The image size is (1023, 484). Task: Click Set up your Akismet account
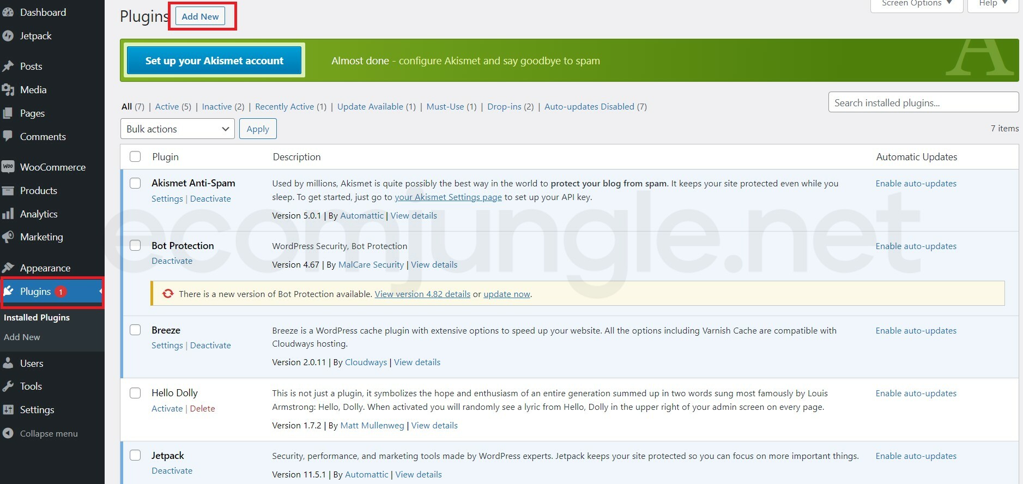click(214, 60)
